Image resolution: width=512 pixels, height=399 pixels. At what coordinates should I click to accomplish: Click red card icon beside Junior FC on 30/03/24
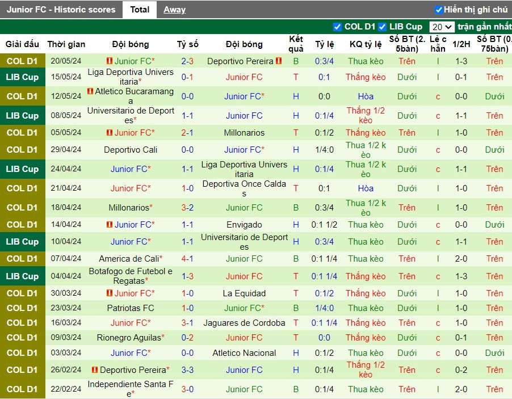point(110,293)
